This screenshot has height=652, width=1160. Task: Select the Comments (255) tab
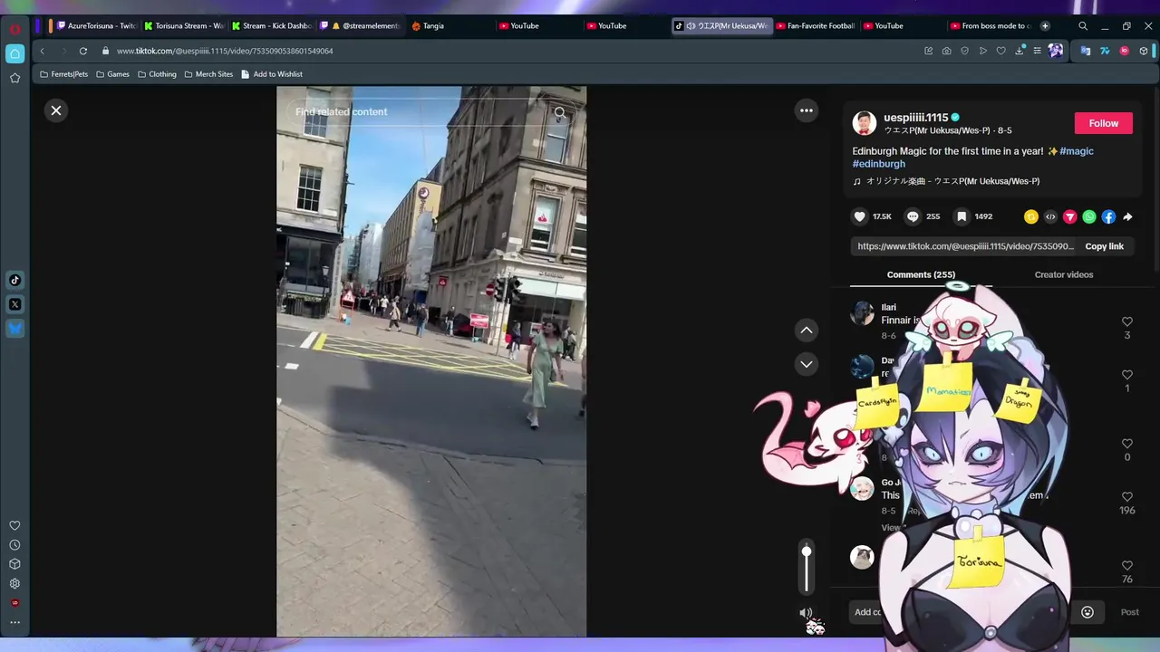pos(921,274)
